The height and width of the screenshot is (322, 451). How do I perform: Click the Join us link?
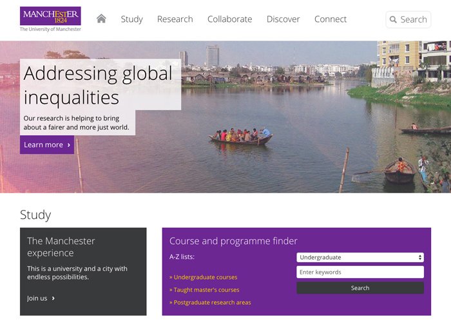coord(41,298)
